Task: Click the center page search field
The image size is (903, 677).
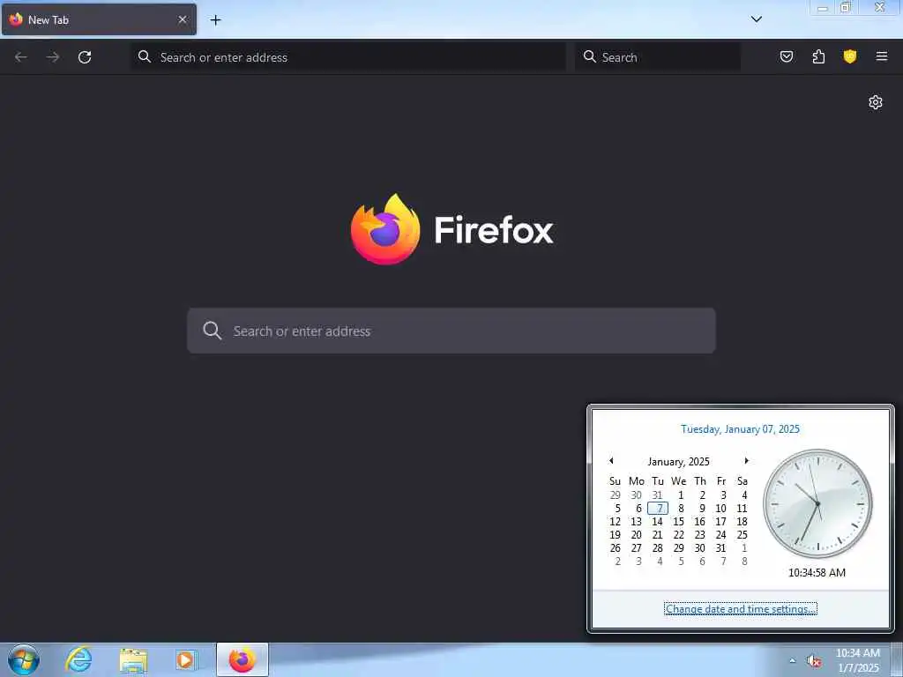Action: [x=451, y=331]
